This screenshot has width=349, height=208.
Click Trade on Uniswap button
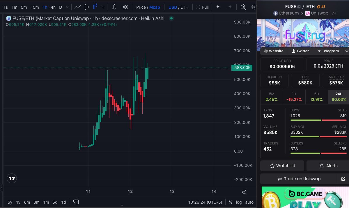tap(298, 179)
